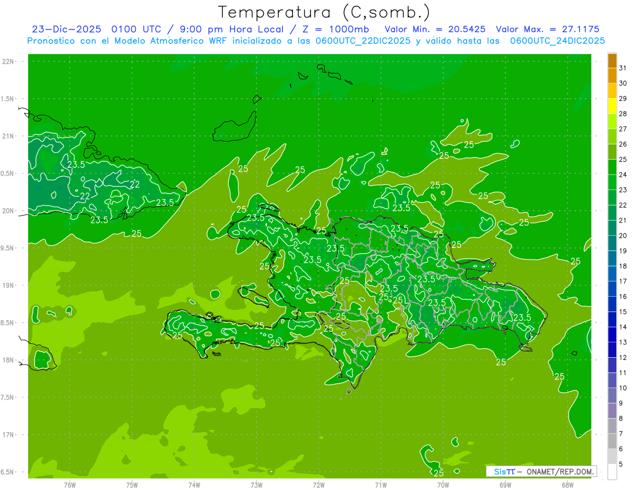The width and height of the screenshot is (637, 492).
Task: Click the "16" tick on the color scale
Action: click(x=623, y=297)
